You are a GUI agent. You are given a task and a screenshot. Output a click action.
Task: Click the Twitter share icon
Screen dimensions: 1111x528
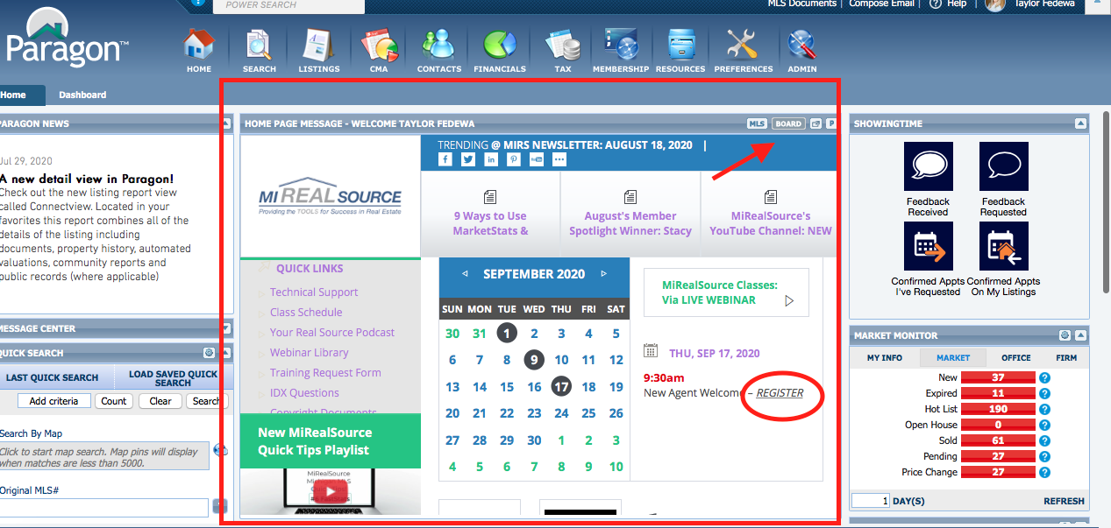click(468, 159)
